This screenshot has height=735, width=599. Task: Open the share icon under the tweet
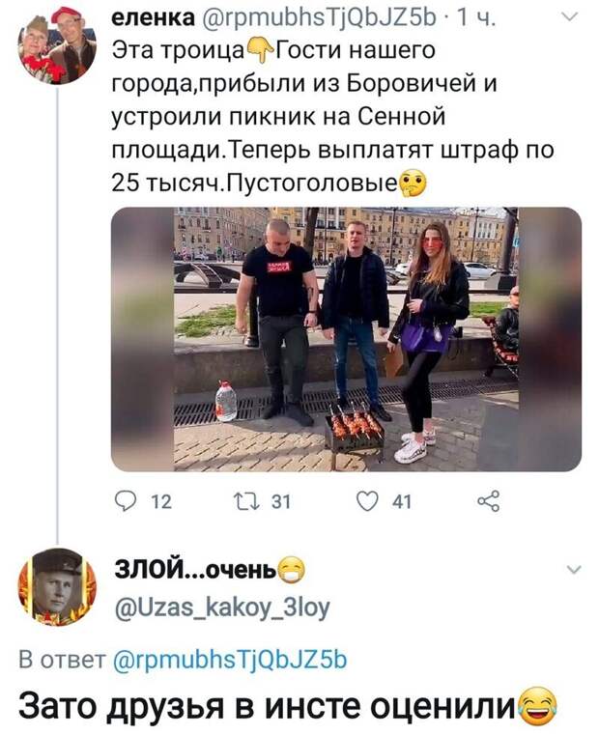488,501
